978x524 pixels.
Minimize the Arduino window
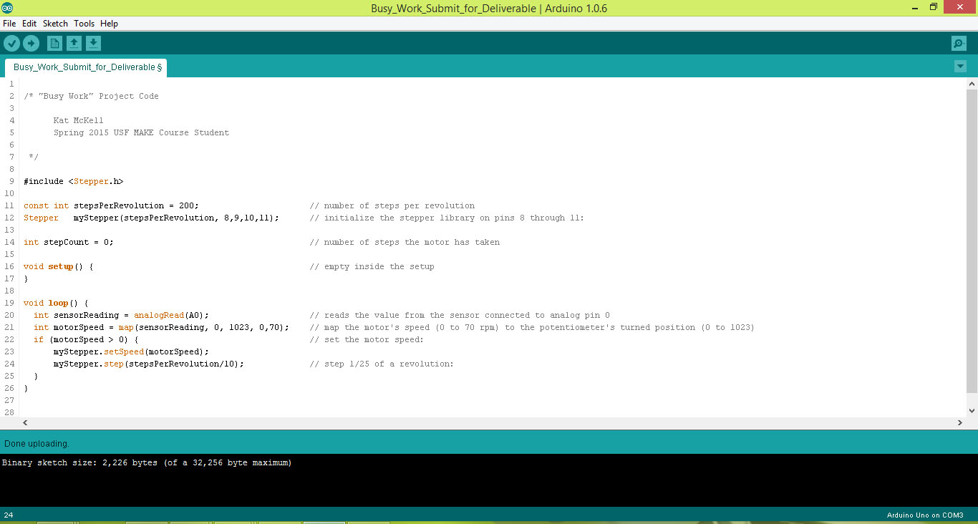pos(914,7)
